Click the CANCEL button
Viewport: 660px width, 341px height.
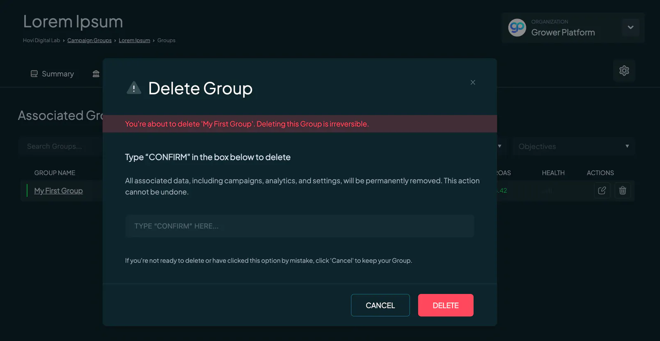click(x=380, y=305)
